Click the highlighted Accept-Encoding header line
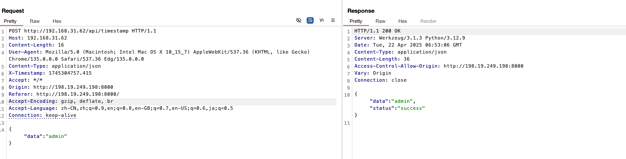 tap(61, 101)
